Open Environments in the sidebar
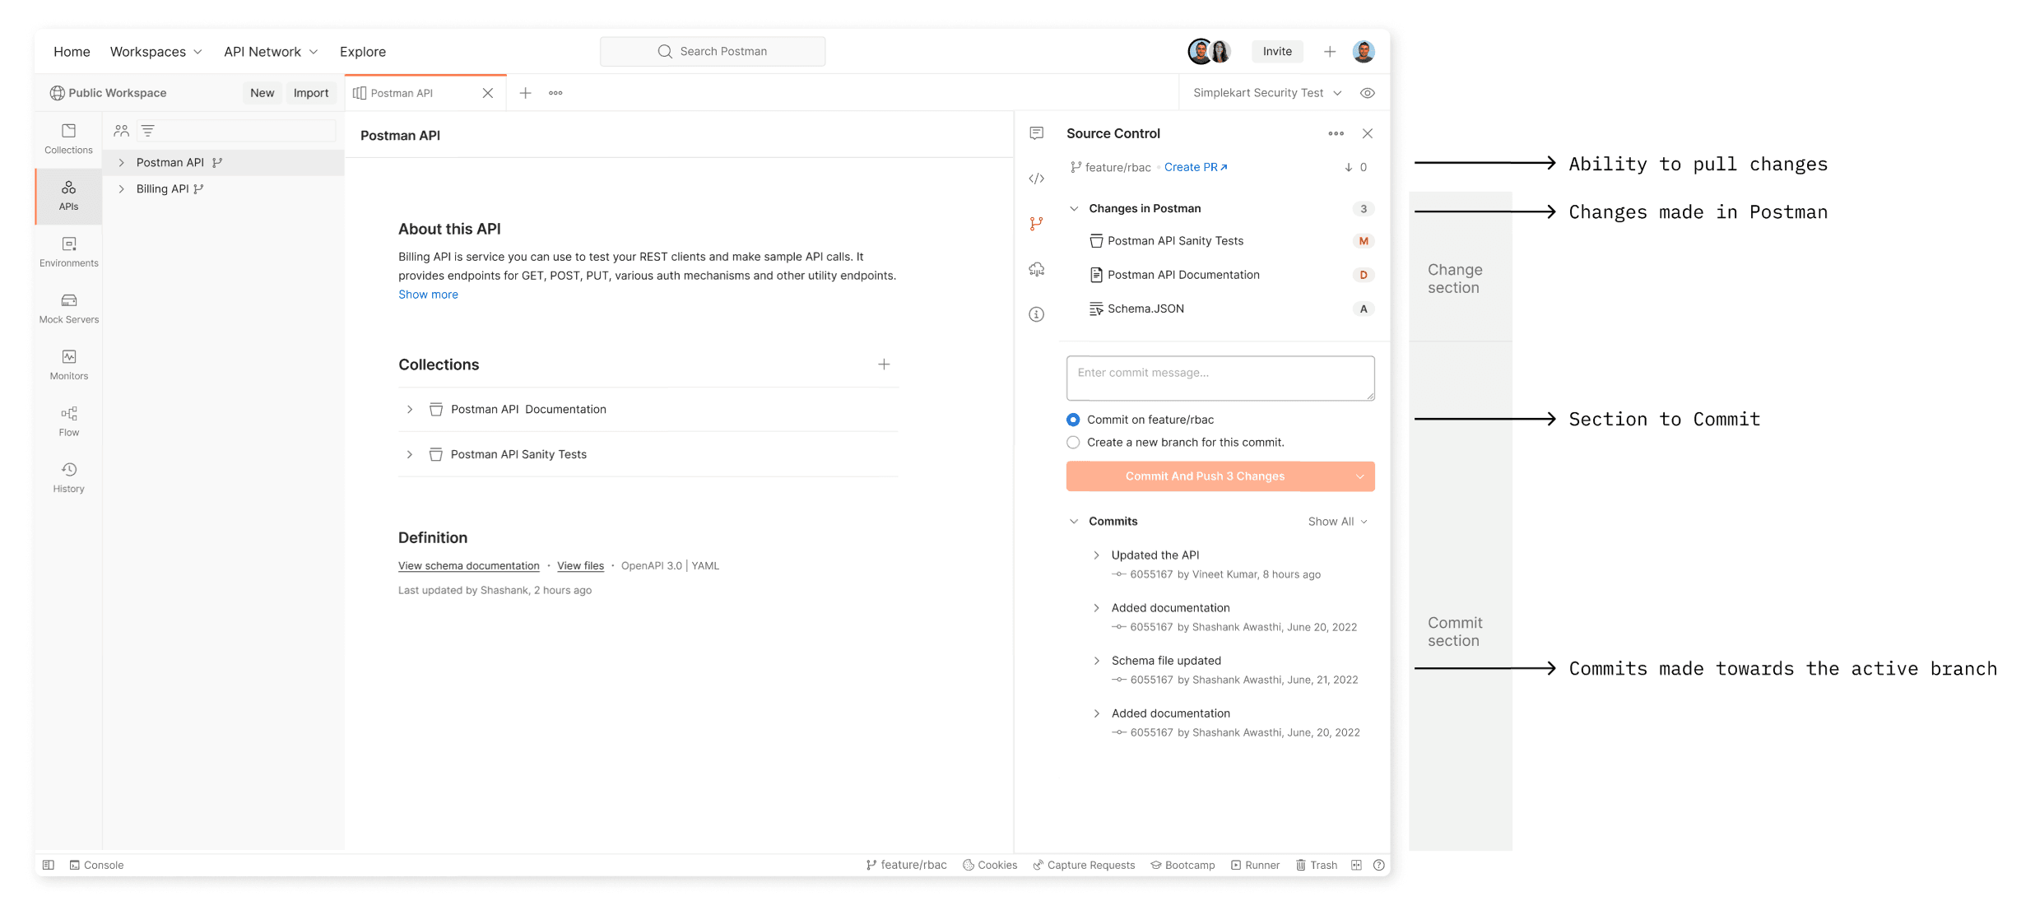The height and width of the screenshot is (915, 2021). point(68,251)
